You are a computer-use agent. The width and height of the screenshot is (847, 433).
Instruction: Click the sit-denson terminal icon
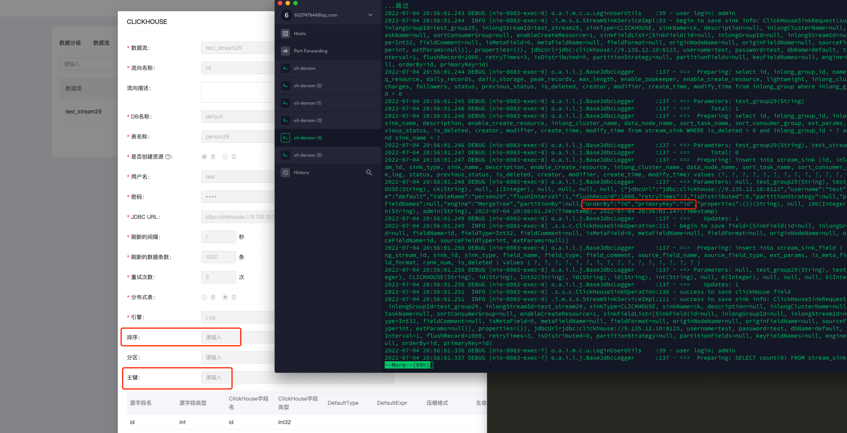[x=285, y=68]
